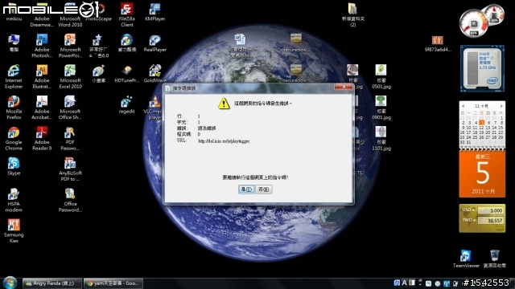This screenshot has height=289, width=515.
Task: Open RealPlayer desktop icon
Action: click(154, 43)
